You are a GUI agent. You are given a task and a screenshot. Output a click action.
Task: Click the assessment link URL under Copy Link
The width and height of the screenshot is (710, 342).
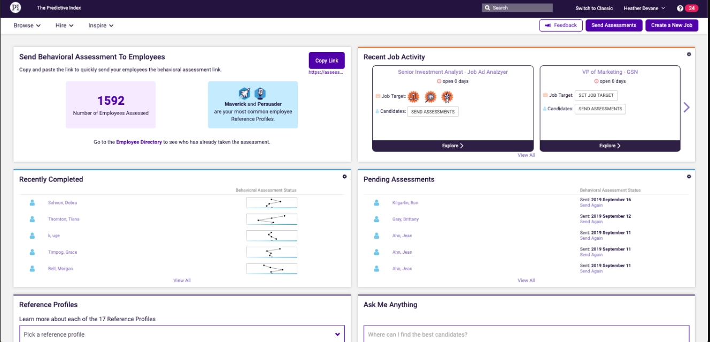[x=326, y=72]
